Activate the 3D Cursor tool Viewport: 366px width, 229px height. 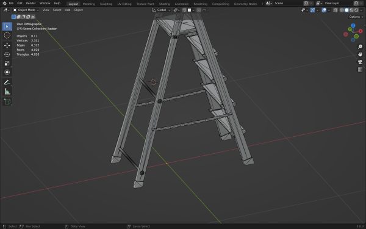point(7,35)
